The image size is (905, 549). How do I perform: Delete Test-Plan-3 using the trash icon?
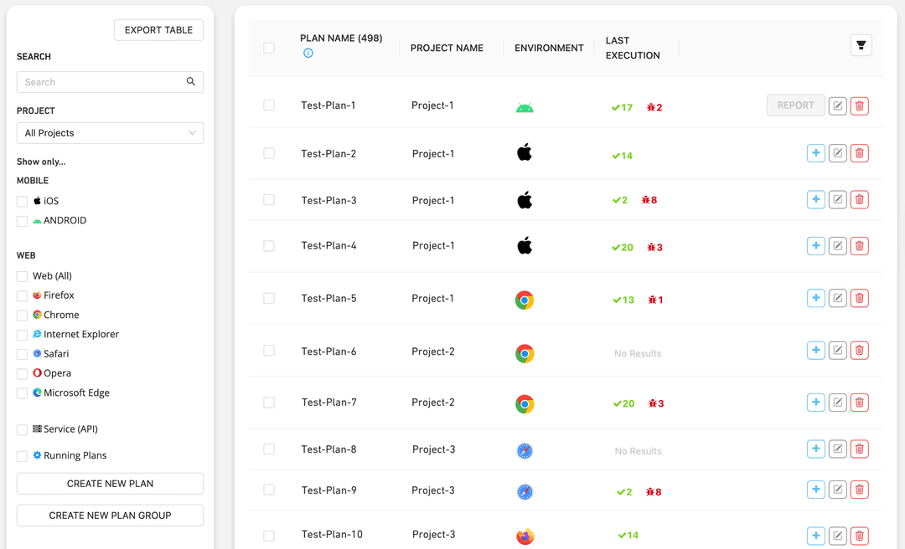pyautogui.click(x=859, y=199)
